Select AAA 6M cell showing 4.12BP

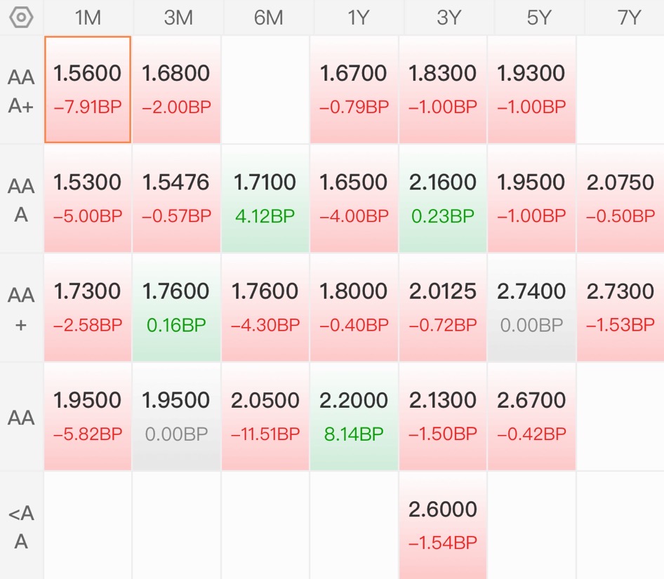pyautogui.click(x=265, y=198)
